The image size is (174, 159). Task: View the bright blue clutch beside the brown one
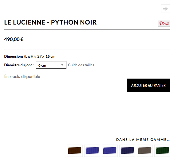[92, 151]
